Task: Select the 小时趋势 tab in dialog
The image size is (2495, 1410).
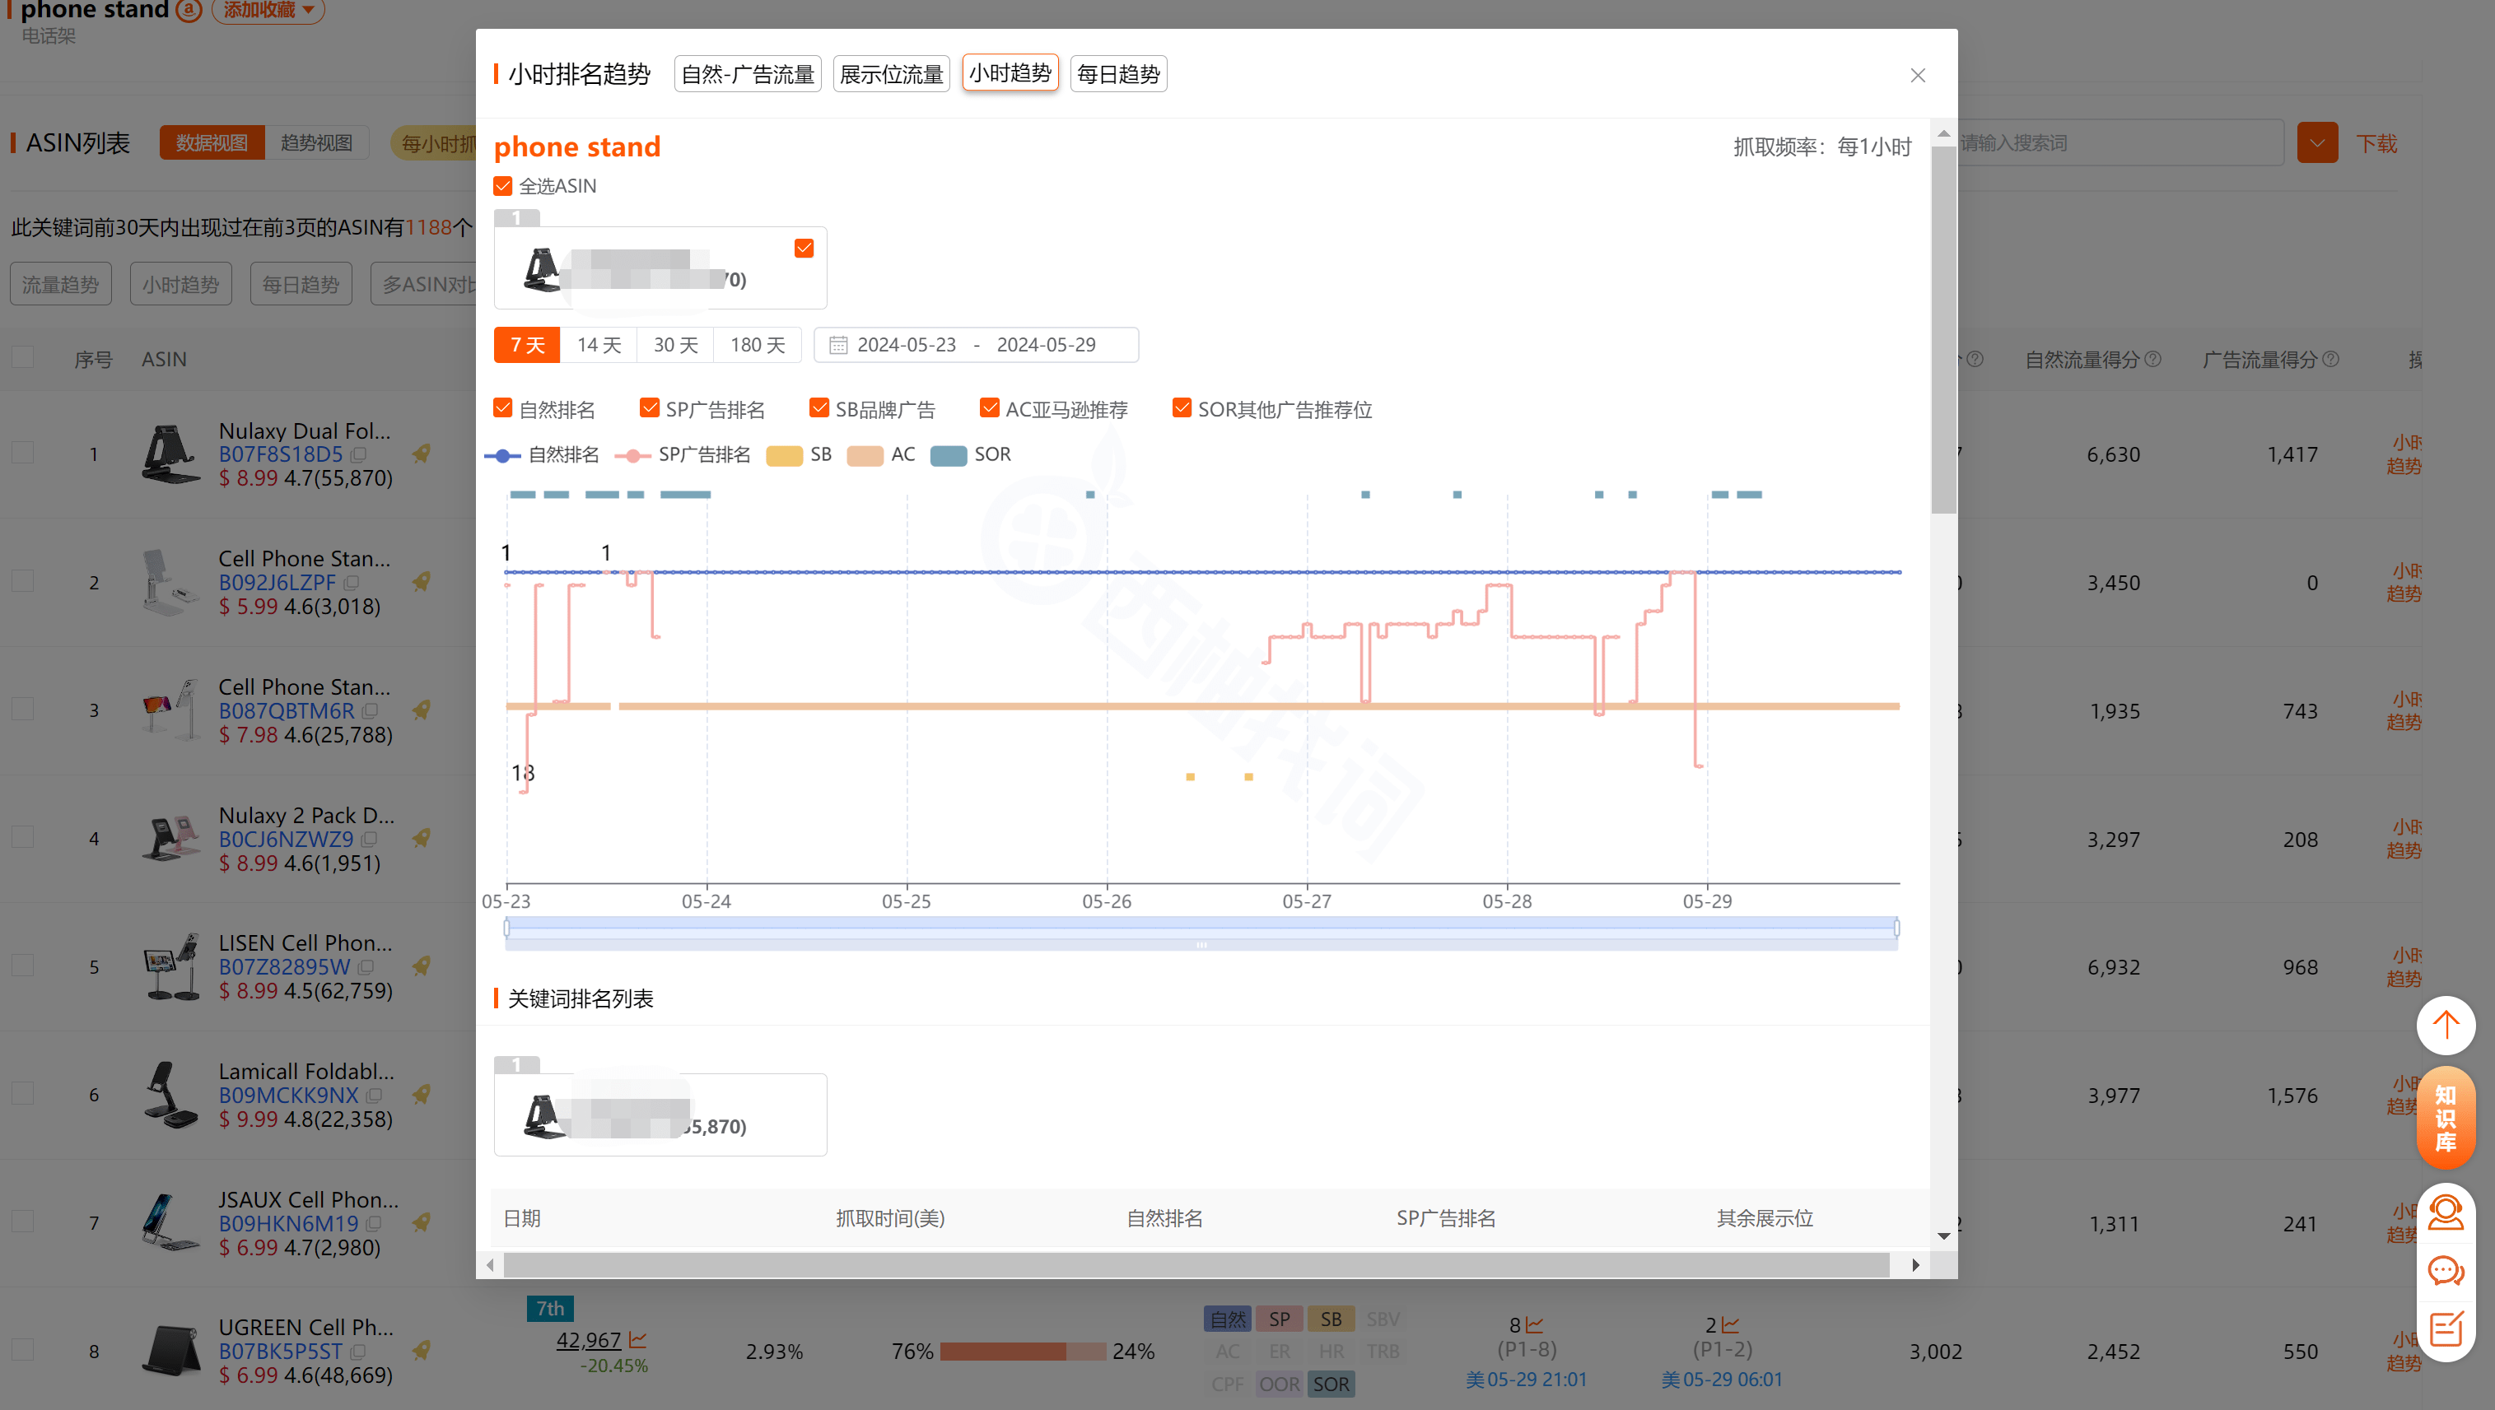Action: coord(1010,73)
